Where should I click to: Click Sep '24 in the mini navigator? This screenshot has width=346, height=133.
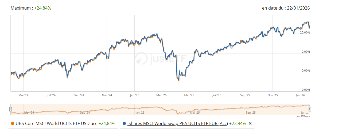[85, 113]
